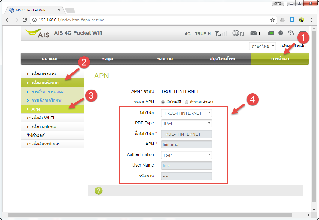Select the กำหนดค่าเอง APN mode radio button

click(187, 102)
